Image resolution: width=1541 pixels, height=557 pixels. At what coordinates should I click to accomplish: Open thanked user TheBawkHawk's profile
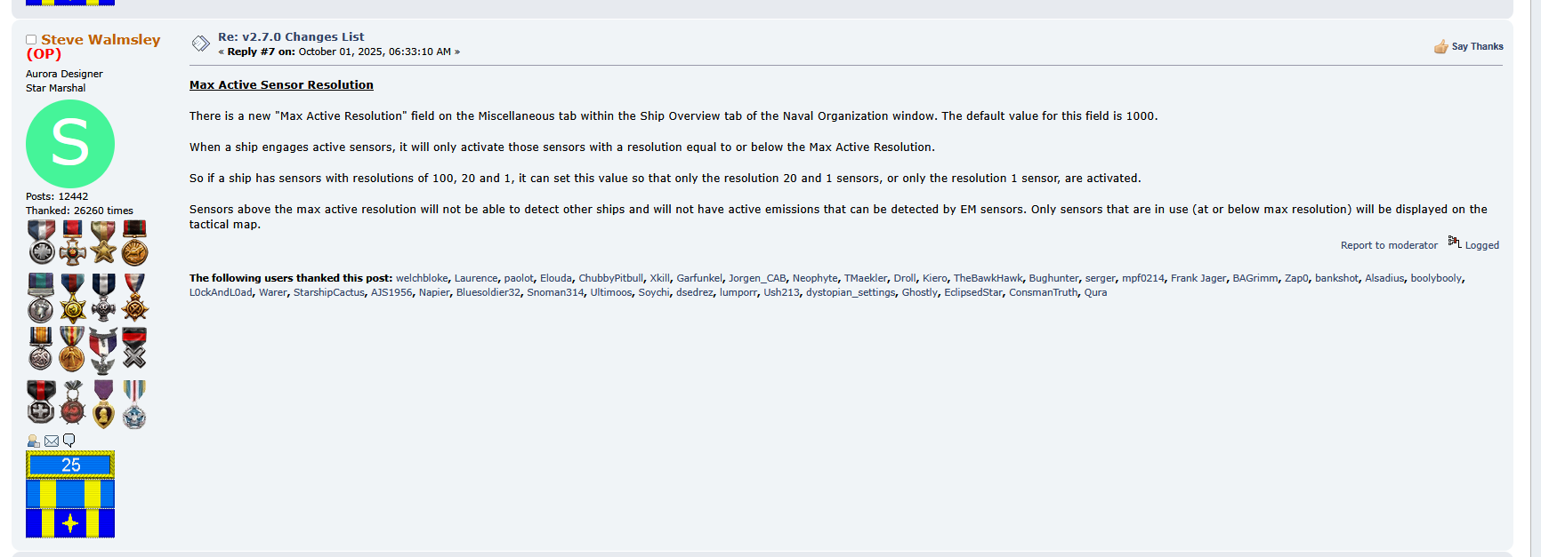tap(988, 278)
